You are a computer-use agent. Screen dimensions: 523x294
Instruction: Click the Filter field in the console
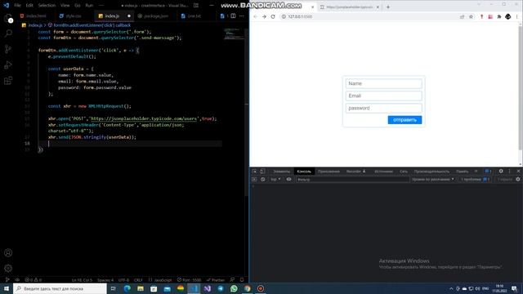[x=352, y=180]
